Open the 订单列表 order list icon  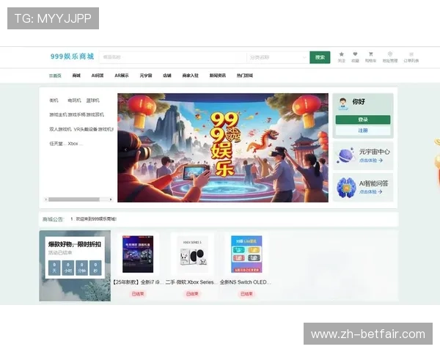pyautogui.click(x=411, y=54)
